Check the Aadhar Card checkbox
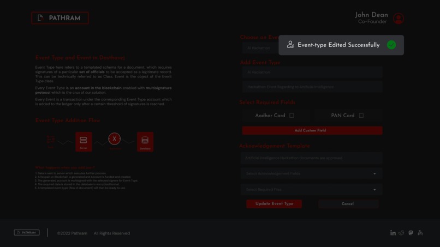Image resolution: width=440 pixels, height=247 pixels. (x=292, y=116)
